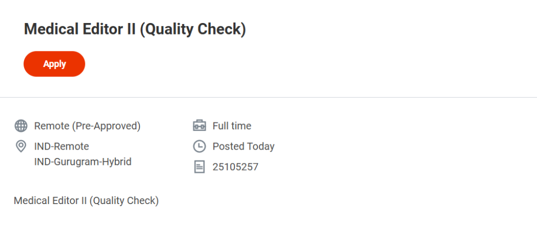Click the Posted Today text
Screen dimensions: 537x225
click(243, 147)
